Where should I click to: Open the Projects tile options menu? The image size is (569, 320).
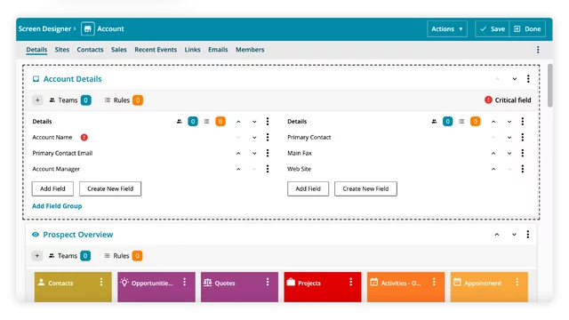point(350,282)
